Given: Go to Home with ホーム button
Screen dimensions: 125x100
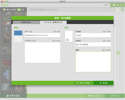Looking at the screenshot, I should 117,5.
